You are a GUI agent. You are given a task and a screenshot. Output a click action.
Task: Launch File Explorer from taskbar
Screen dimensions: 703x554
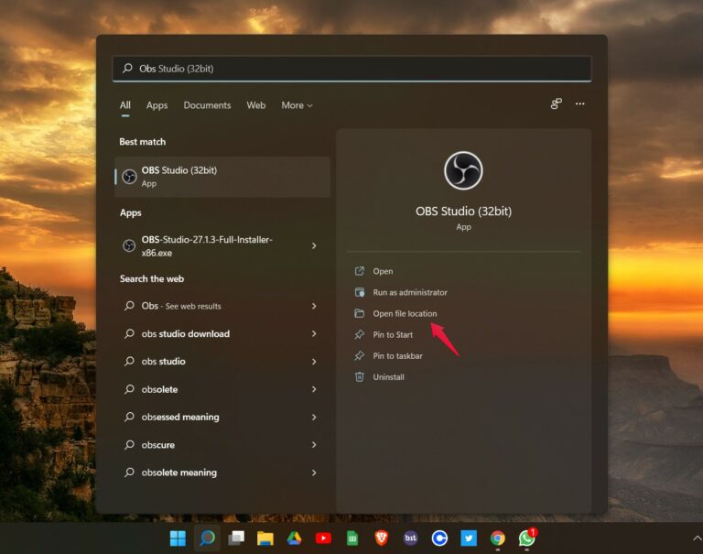265,538
